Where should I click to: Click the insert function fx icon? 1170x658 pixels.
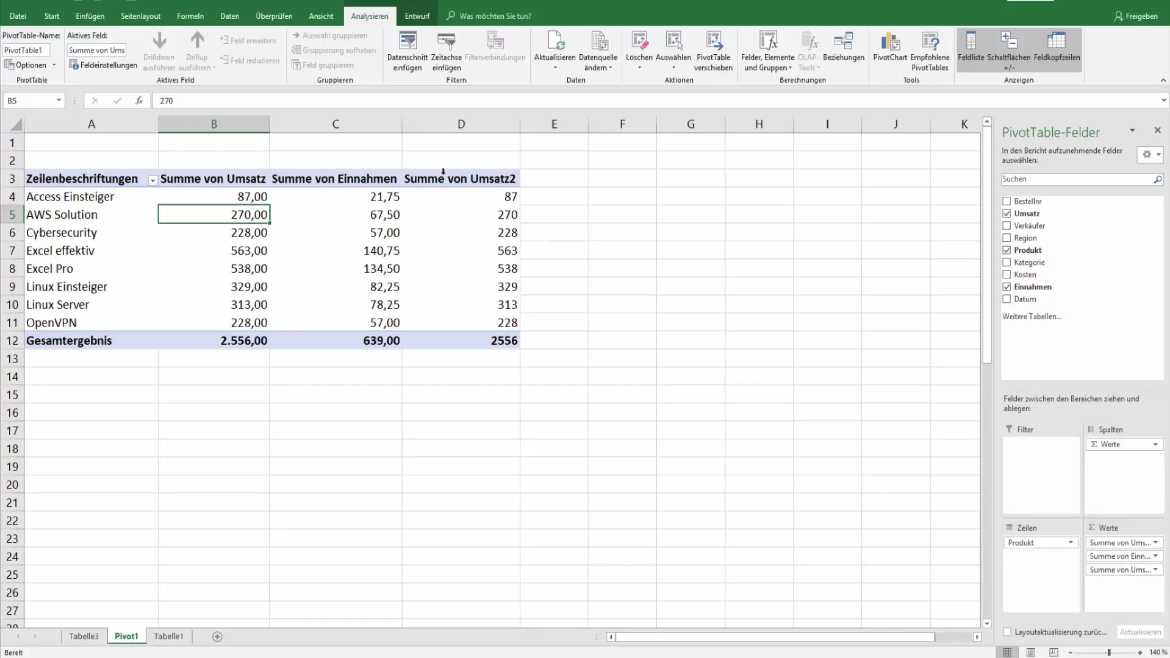(139, 101)
